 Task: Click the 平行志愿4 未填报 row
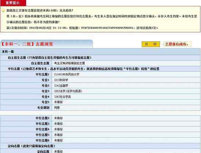click(x=100, y=129)
